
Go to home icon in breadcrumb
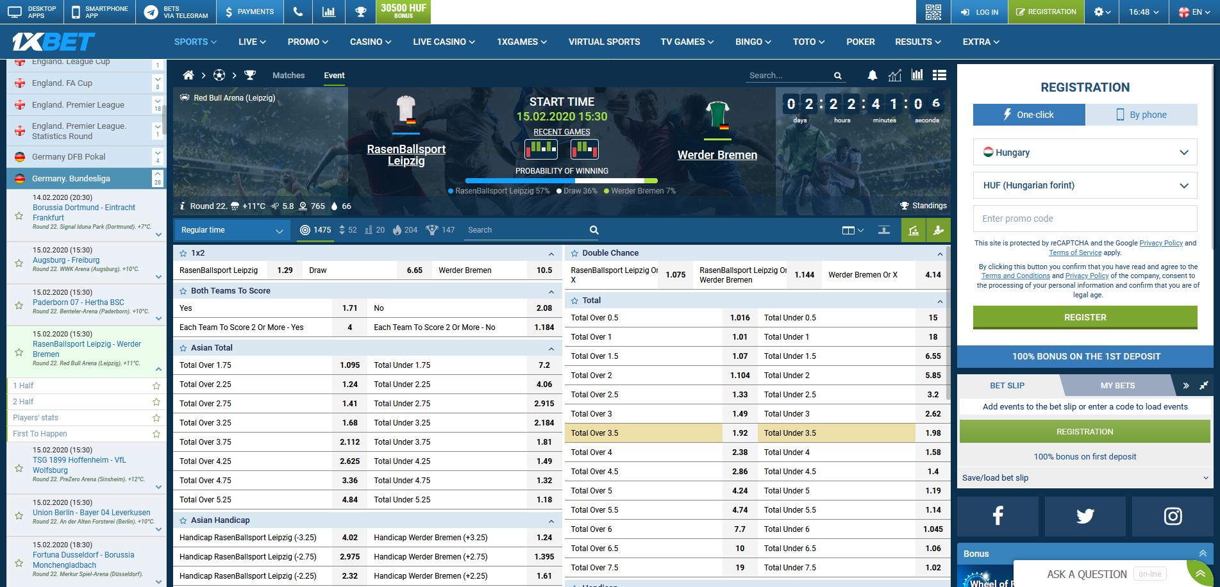188,76
